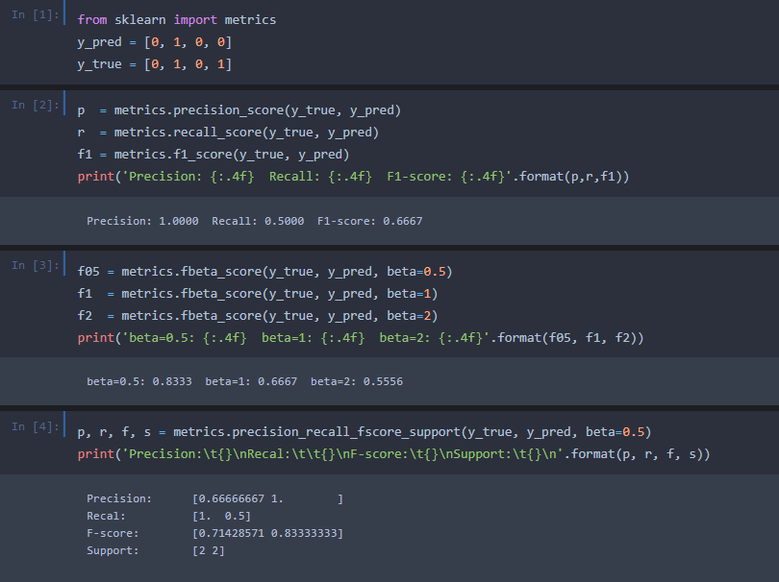Click the 'from sklearn import metrics' line
Screen dimensions: 779x582
176,20
